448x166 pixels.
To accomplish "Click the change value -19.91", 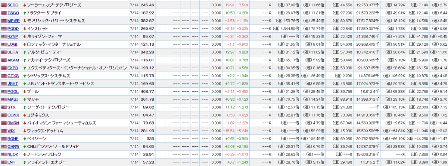I will [x=228, y=5].
